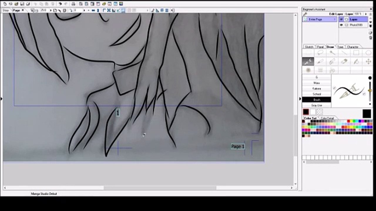
Task: Toggle lock box of the top Layer
Action: (346, 19)
